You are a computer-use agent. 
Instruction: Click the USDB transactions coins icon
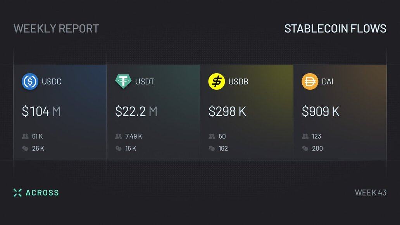pos(212,148)
